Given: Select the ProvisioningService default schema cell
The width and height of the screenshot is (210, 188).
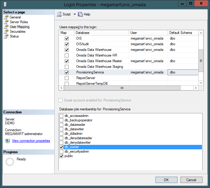Looking at the screenshot, I should pyautogui.click(x=183, y=72).
